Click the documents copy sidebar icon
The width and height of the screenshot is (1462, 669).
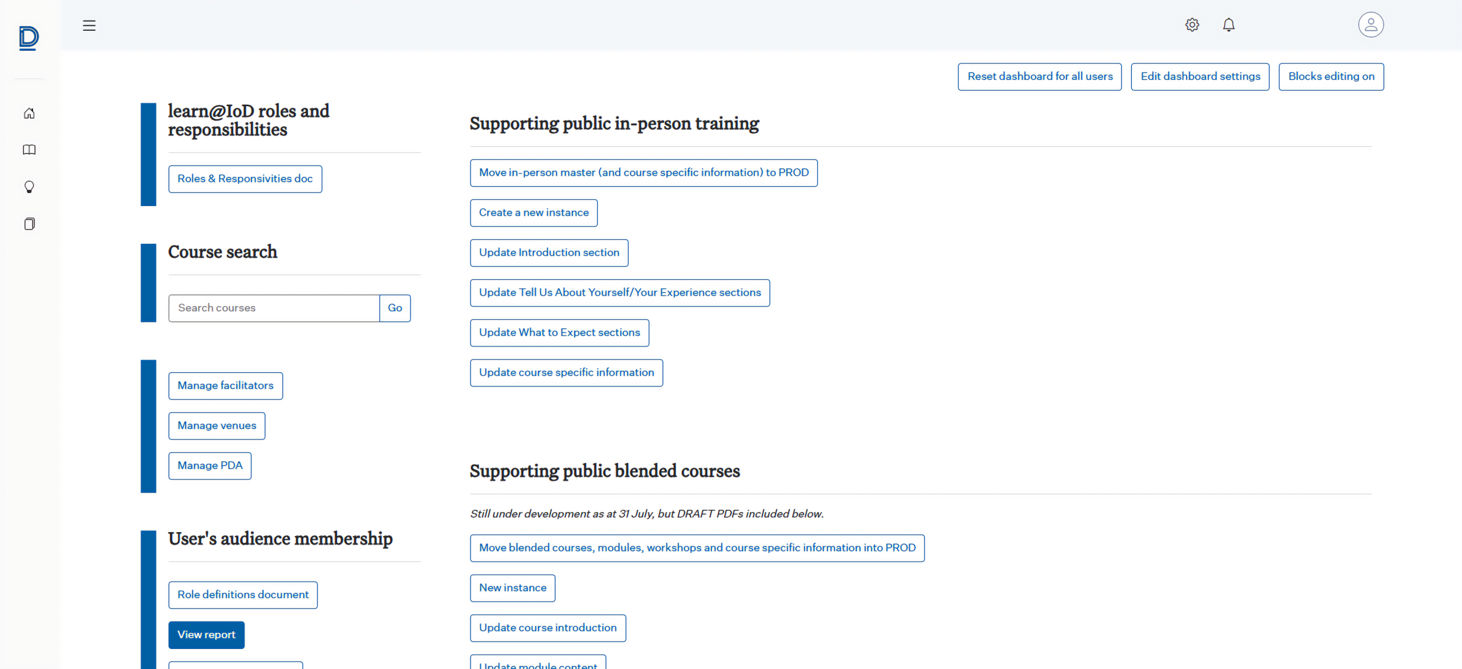[x=29, y=224]
